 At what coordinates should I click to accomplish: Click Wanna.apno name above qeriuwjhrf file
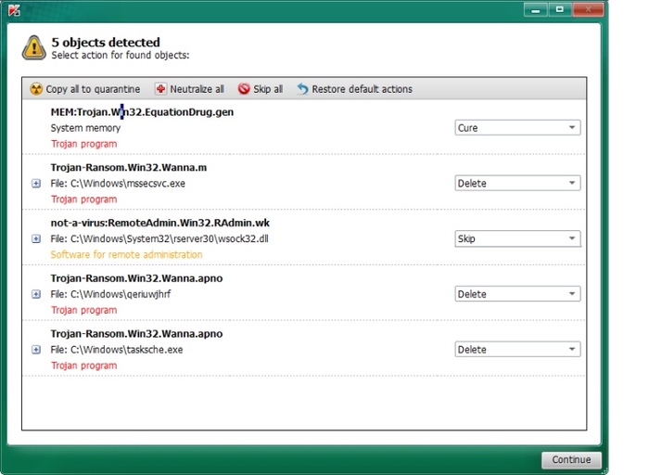click(x=136, y=278)
